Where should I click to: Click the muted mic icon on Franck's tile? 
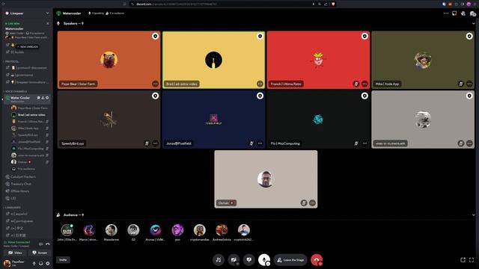click(356, 84)
